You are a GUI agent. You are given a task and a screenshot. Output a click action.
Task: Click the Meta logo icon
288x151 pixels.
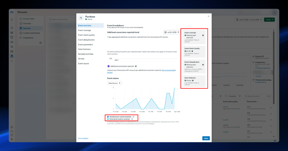coord(12,12)
